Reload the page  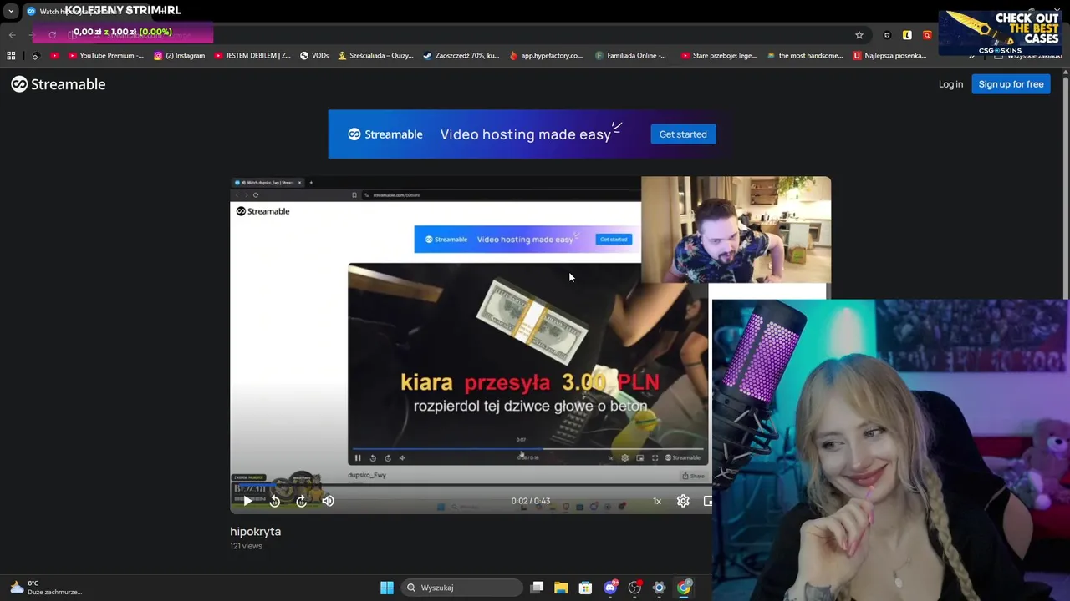[x=52, y=35]
